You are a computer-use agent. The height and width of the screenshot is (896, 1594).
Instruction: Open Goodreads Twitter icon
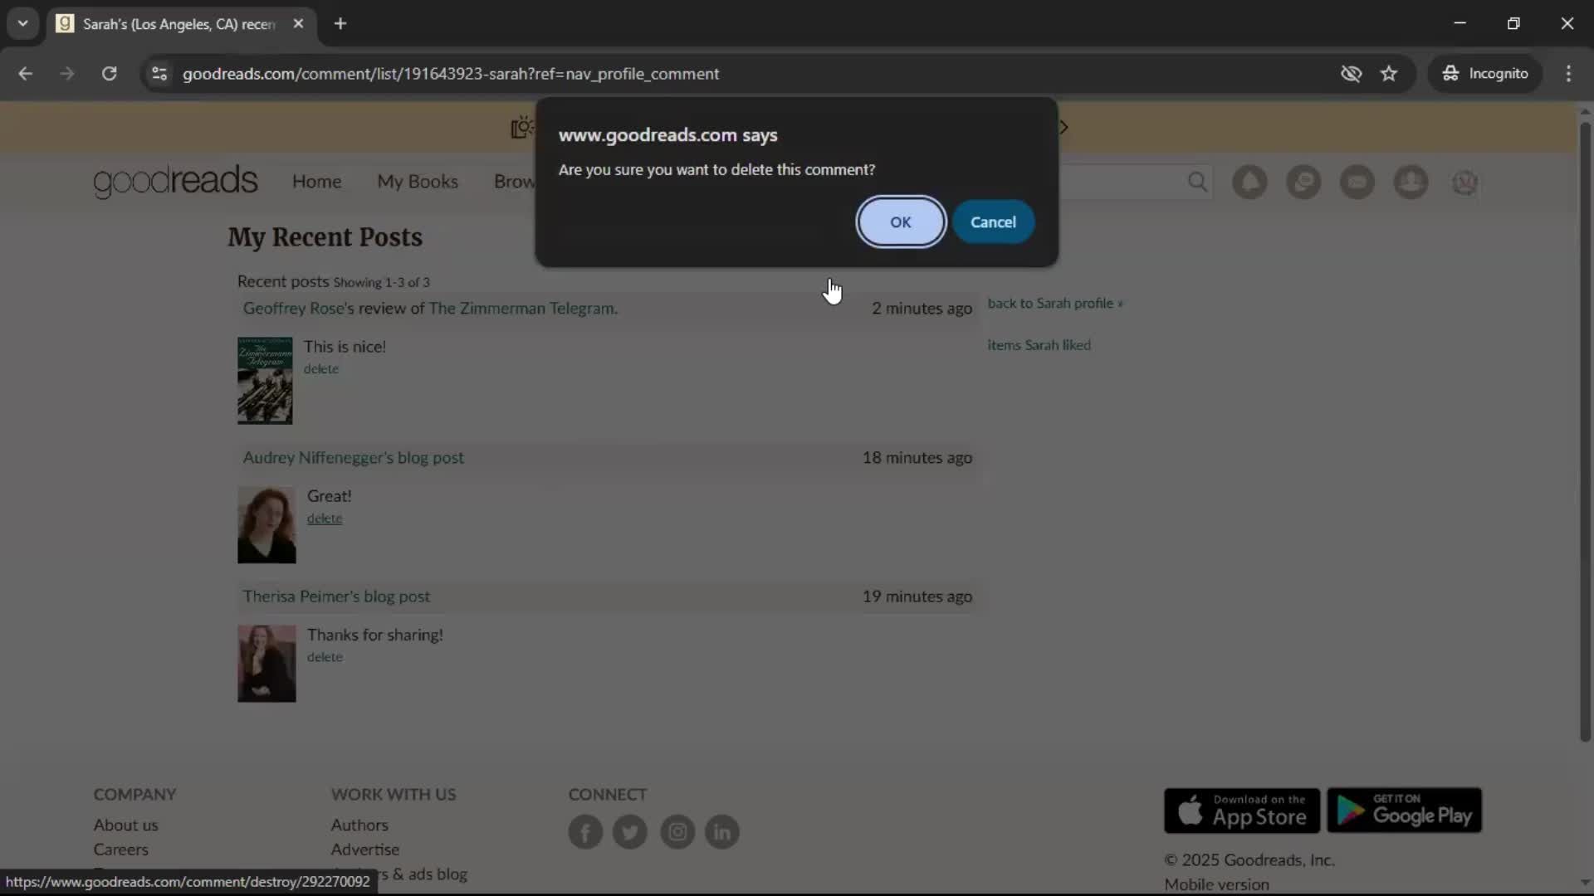[630, 831]
